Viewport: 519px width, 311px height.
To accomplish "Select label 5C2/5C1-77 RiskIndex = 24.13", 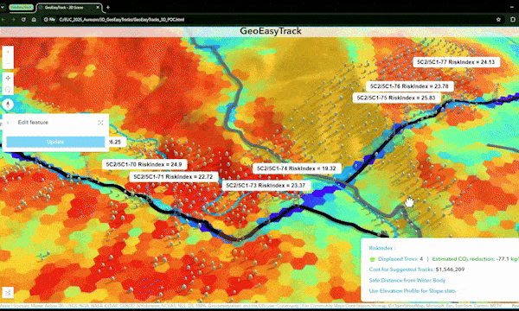I will point(456,62).
